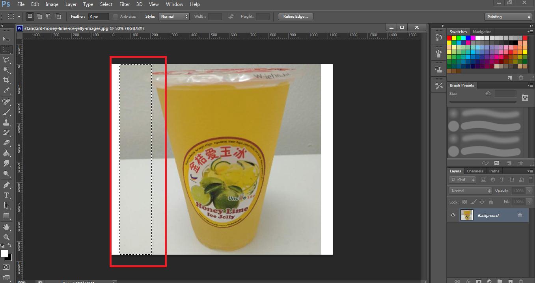Image resolution: width=535 pixels, height=283 pixels.
Task: Expand the Painting workspace dropdown
Action: 509,17
